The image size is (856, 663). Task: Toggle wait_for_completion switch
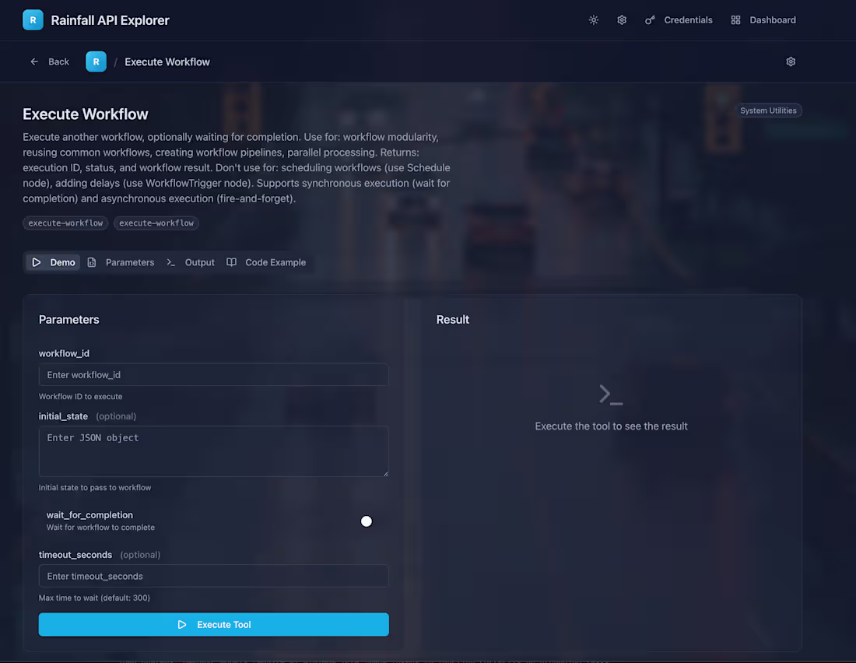367,521
